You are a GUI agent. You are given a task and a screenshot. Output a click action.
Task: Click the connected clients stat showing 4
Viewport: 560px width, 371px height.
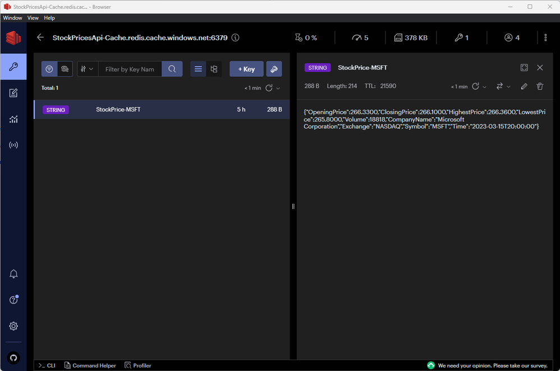point(512,38)
